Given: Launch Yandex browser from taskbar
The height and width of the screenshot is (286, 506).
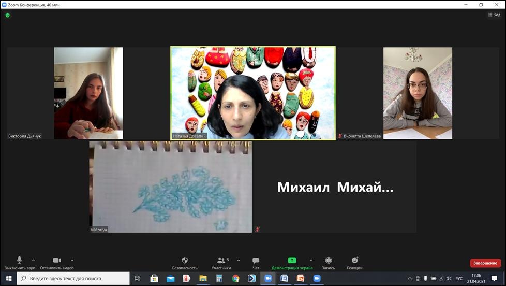Looking at the screenshot, I should [x=187, y=278].
